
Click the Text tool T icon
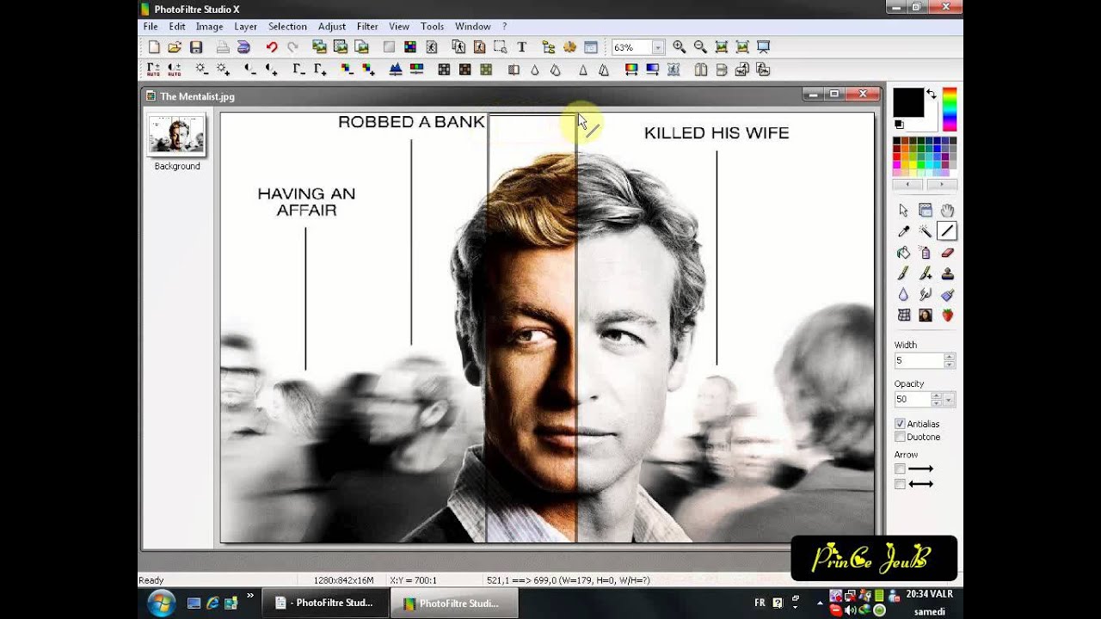[521, 47]
